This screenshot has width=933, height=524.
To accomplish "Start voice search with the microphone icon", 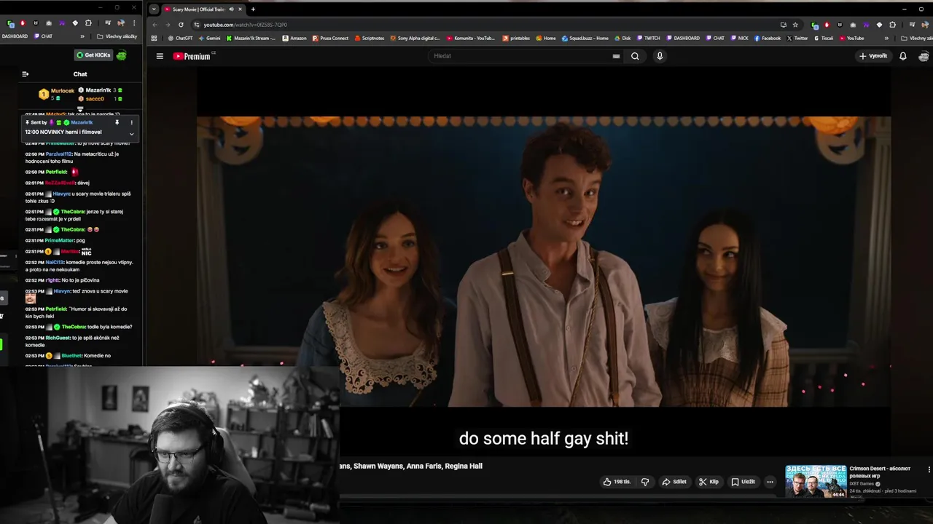I will (x=660, y=56).
